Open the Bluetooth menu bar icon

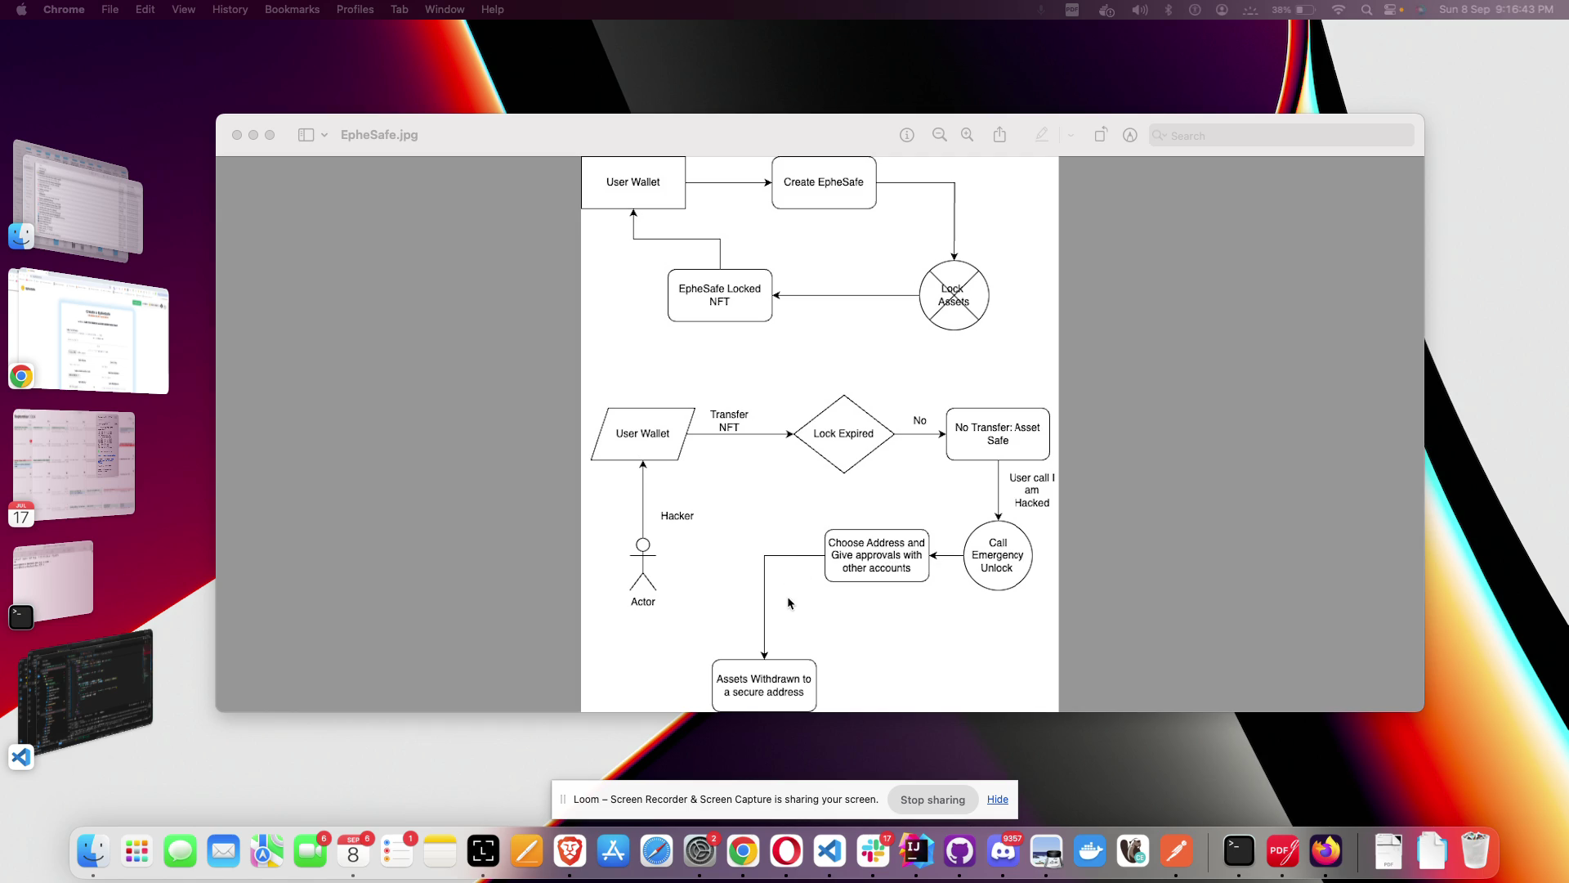[1168, 10]
